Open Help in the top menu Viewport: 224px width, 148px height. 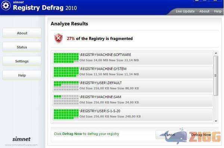point(218,11)
